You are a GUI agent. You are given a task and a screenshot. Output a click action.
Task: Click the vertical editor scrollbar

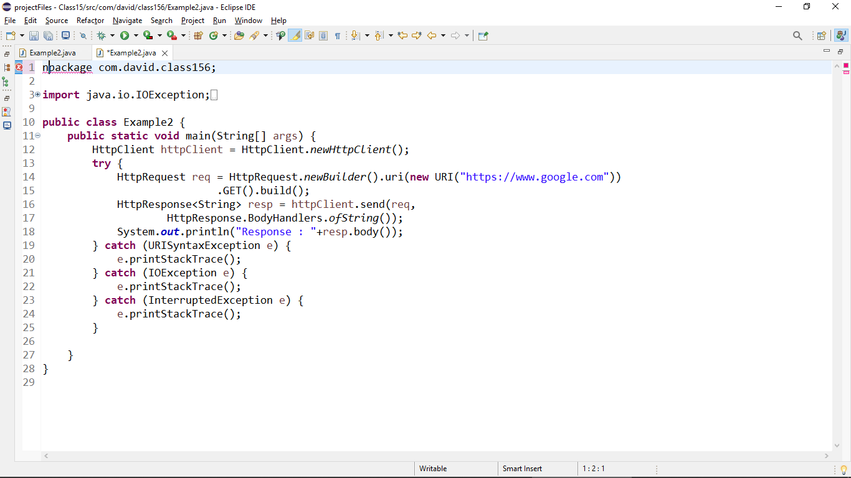click(x=837, y=249)
